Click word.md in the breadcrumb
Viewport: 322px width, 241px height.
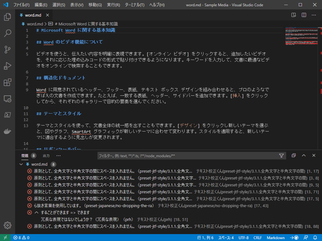35,24
